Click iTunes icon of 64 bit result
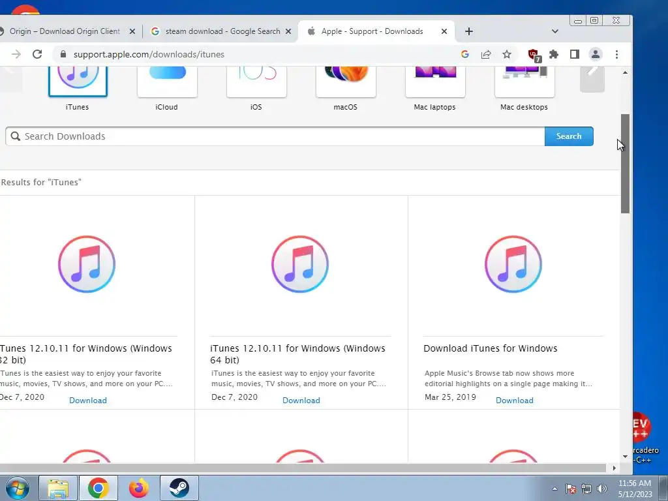Image resolution: width=668 pixels, height=501 pixels. click(x=300, y=264)
